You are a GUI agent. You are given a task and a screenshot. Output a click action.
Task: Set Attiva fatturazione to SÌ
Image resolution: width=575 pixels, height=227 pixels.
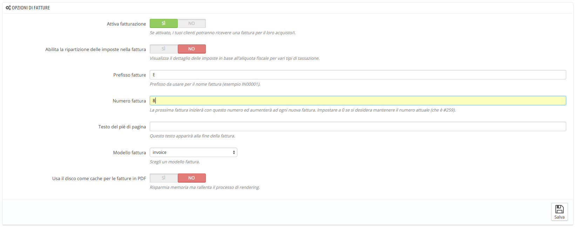(x=164, y=23)
